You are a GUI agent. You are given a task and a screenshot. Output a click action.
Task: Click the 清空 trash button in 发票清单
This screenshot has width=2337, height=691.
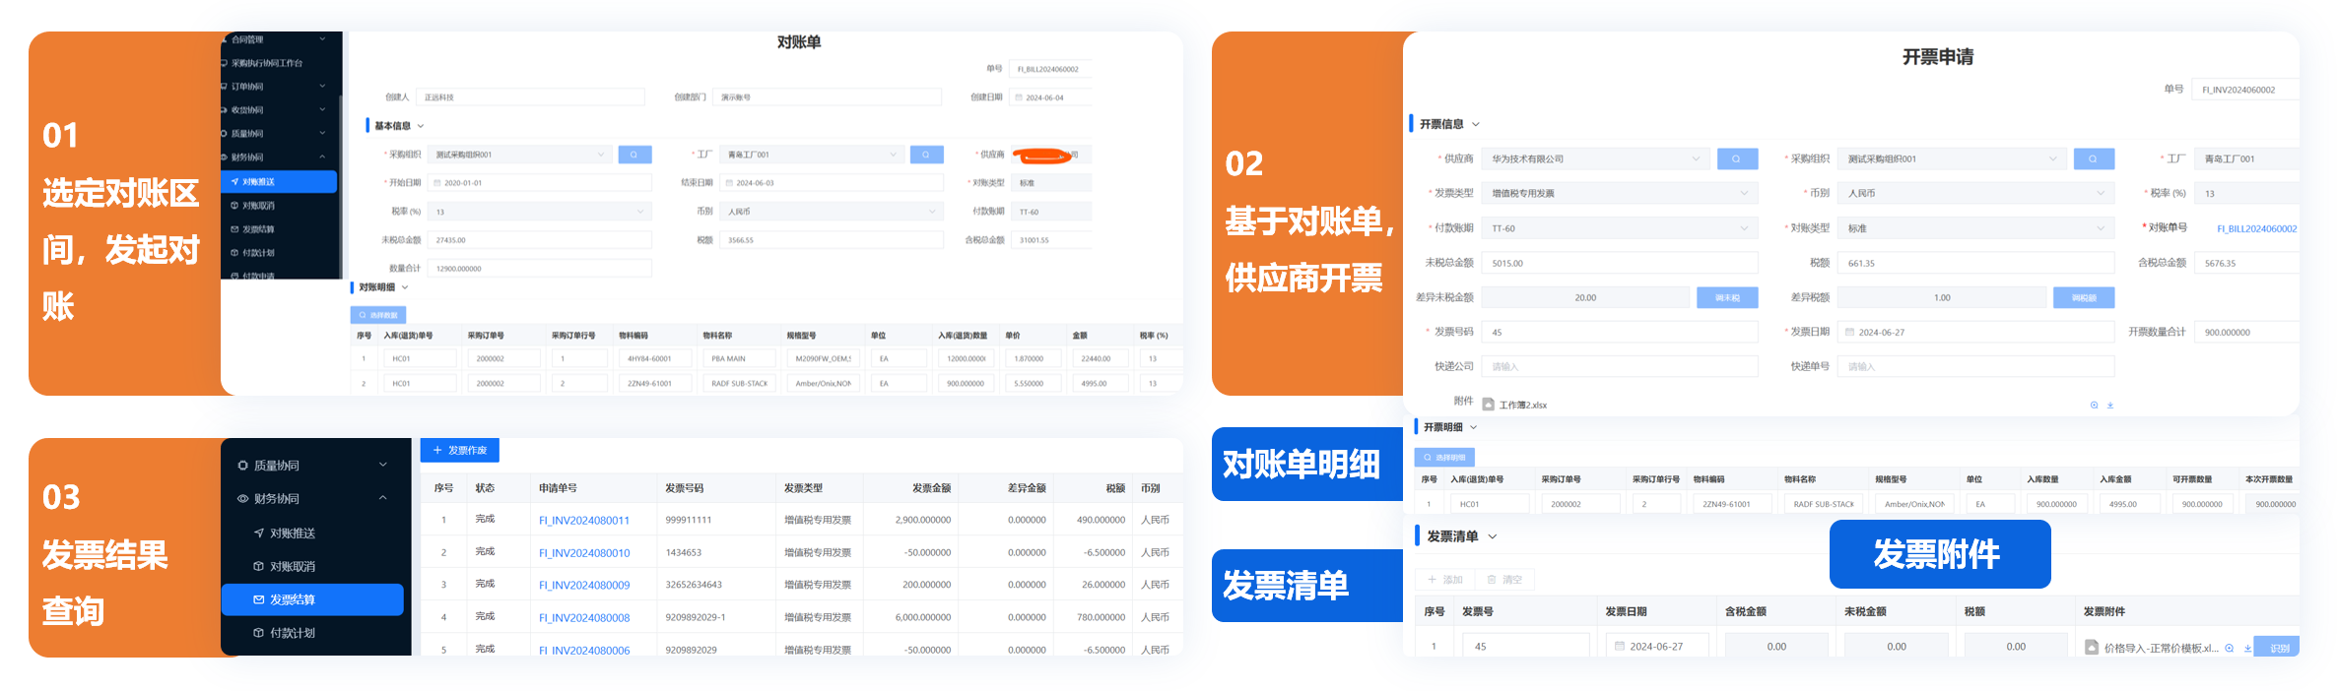pos(1504,580)
